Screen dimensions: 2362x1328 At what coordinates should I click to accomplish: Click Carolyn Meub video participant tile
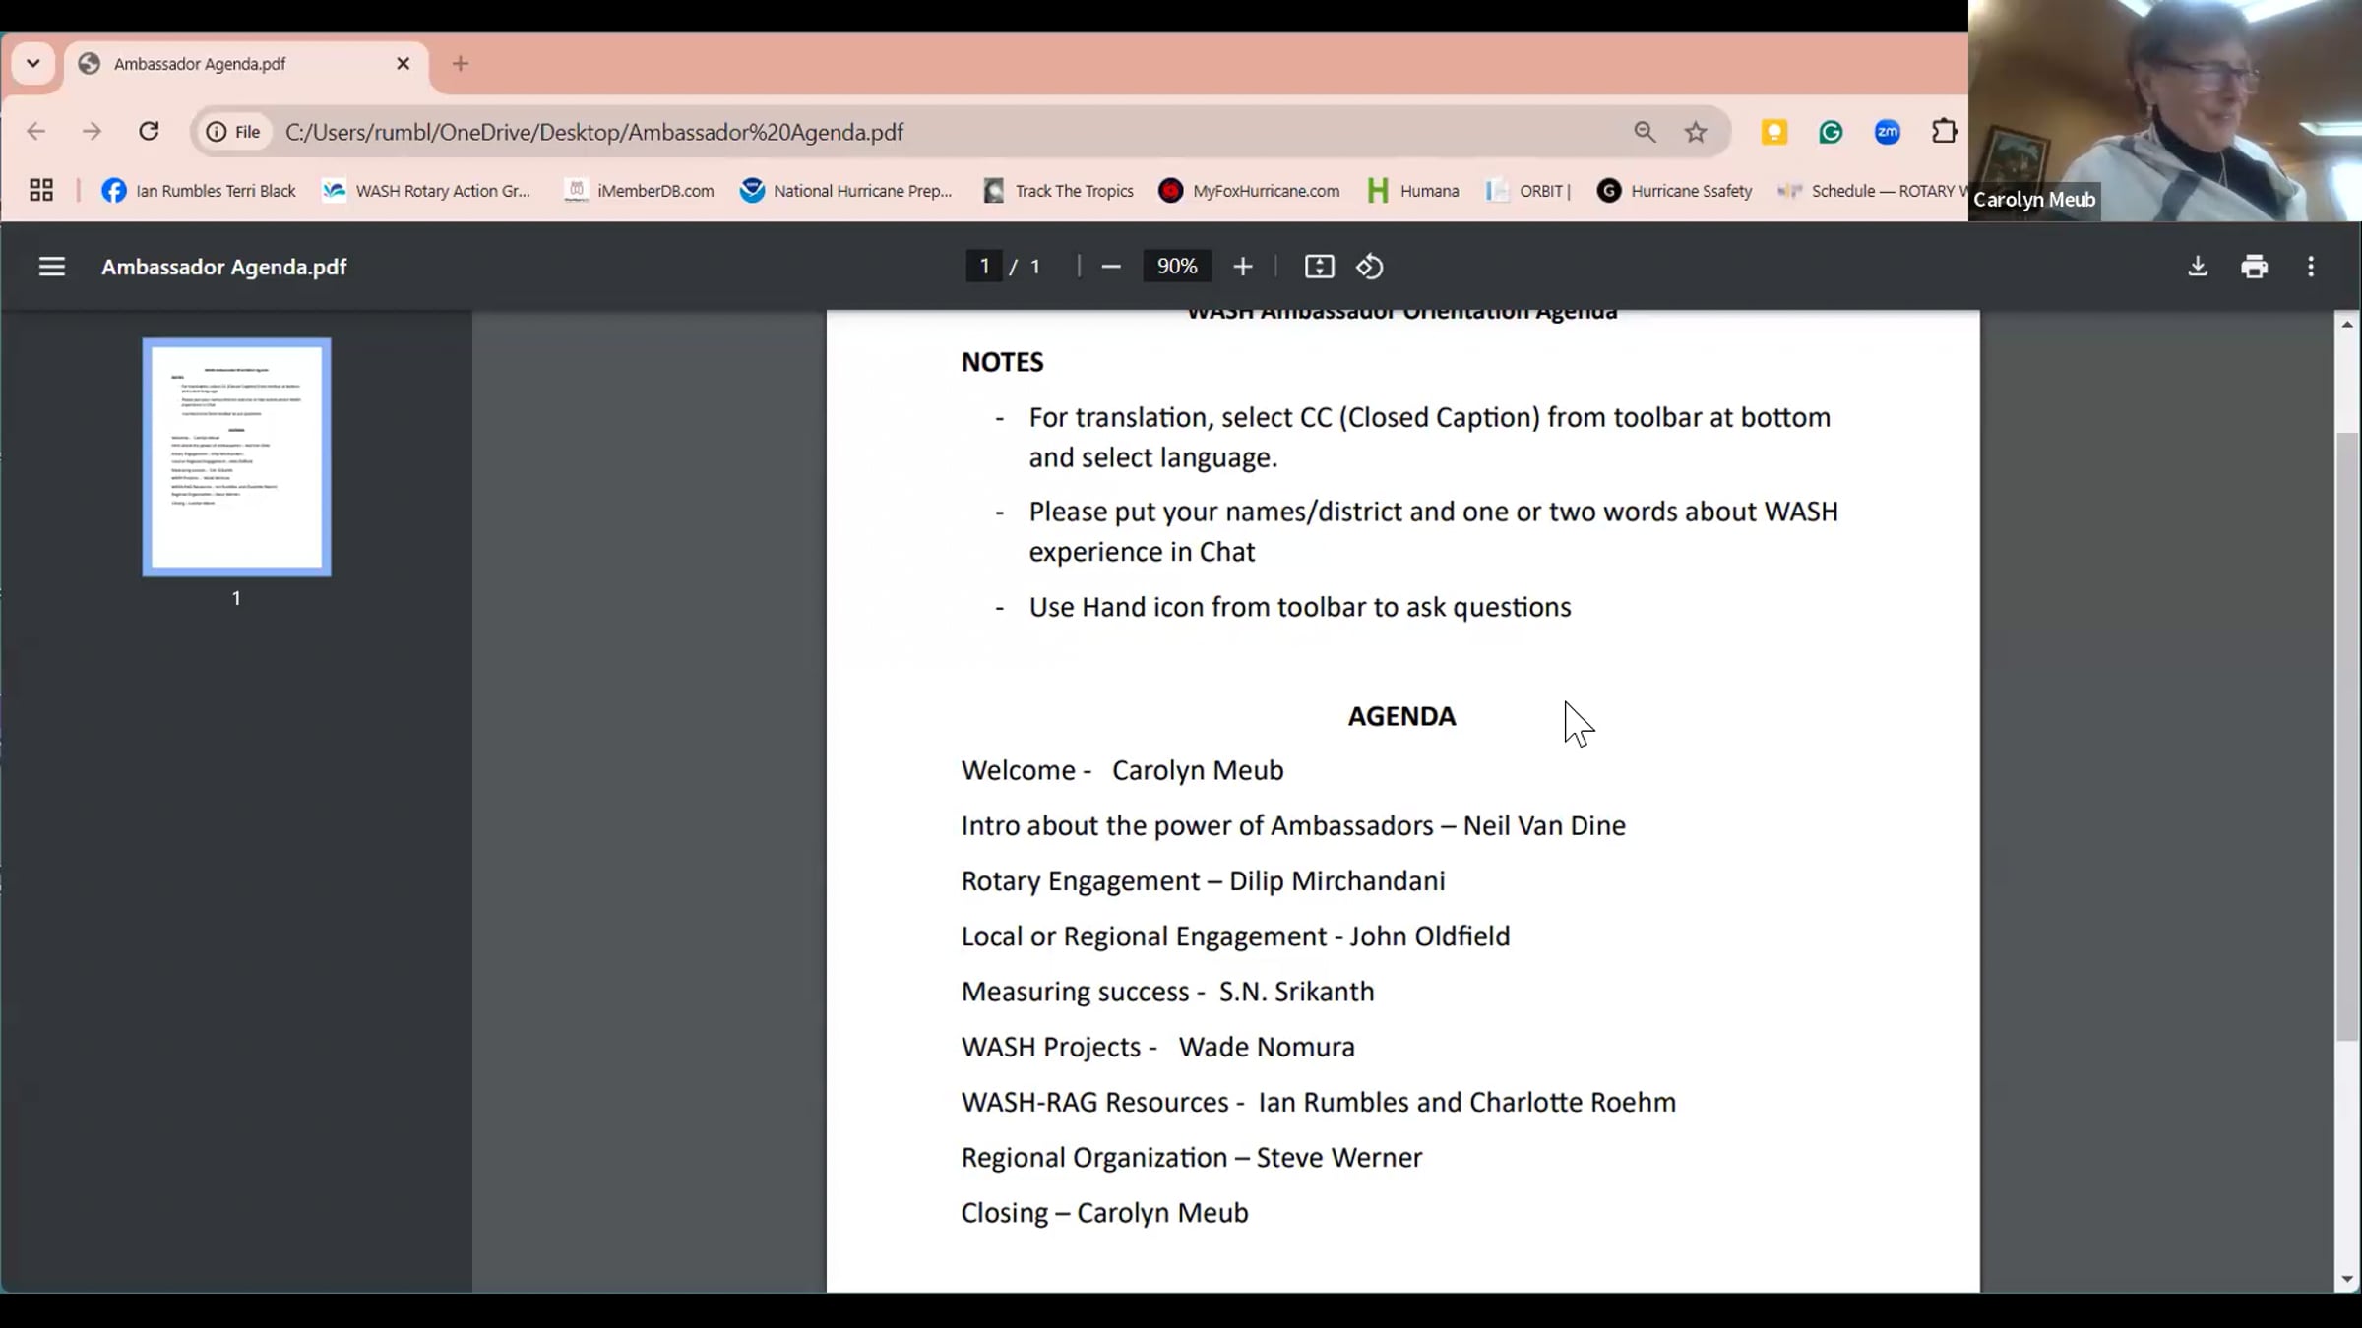[x=2165, y=110]
